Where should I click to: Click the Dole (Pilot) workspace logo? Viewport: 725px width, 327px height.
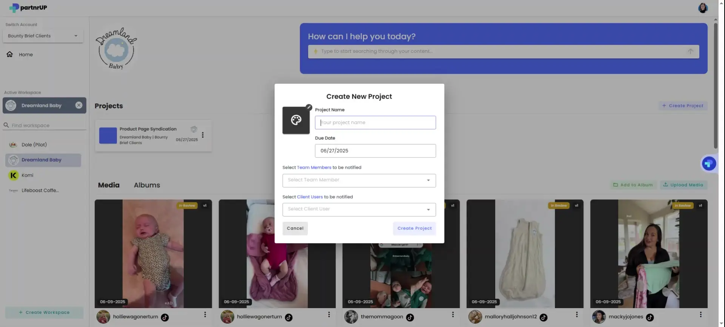click(13, 145)
